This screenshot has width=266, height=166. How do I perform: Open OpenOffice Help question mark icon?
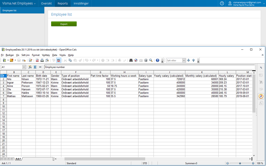157,60
